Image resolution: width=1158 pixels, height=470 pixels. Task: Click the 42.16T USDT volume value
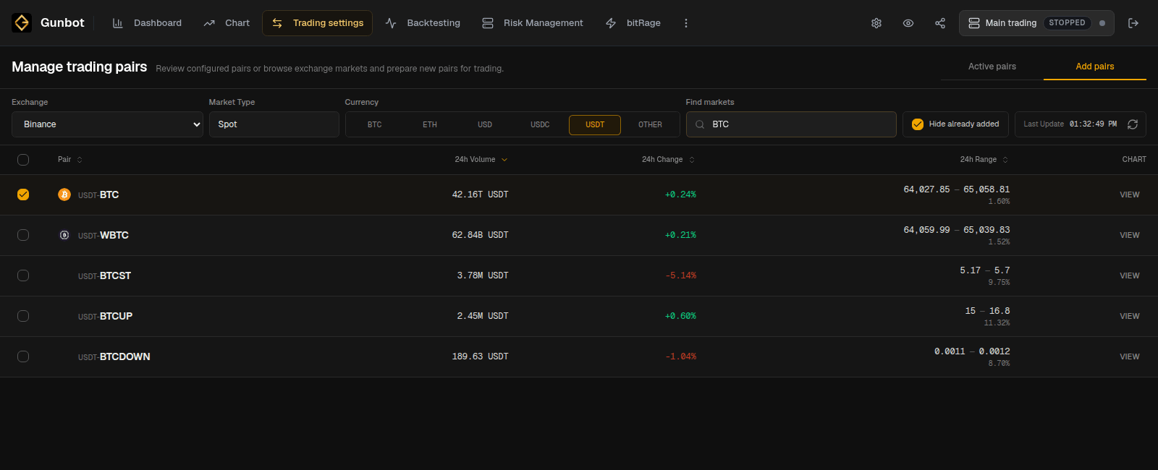[x=480, y=195]
